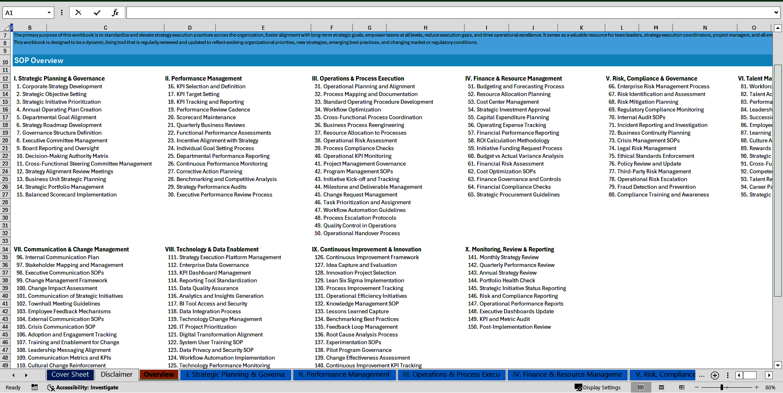Image resolution: width=783 pixels, height=393 pixels.
Task: Toggle Page Layout view in the status bar
Action: click(x=661, y=387)
